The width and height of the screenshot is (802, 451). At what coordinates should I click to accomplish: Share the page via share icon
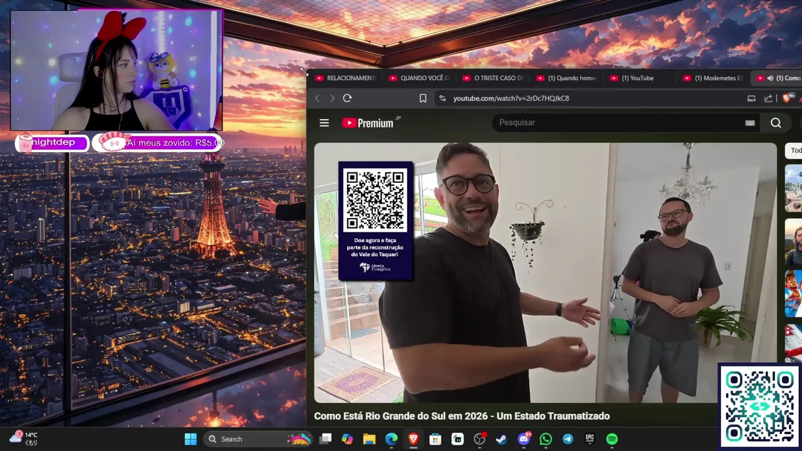(x=768, y=98)
